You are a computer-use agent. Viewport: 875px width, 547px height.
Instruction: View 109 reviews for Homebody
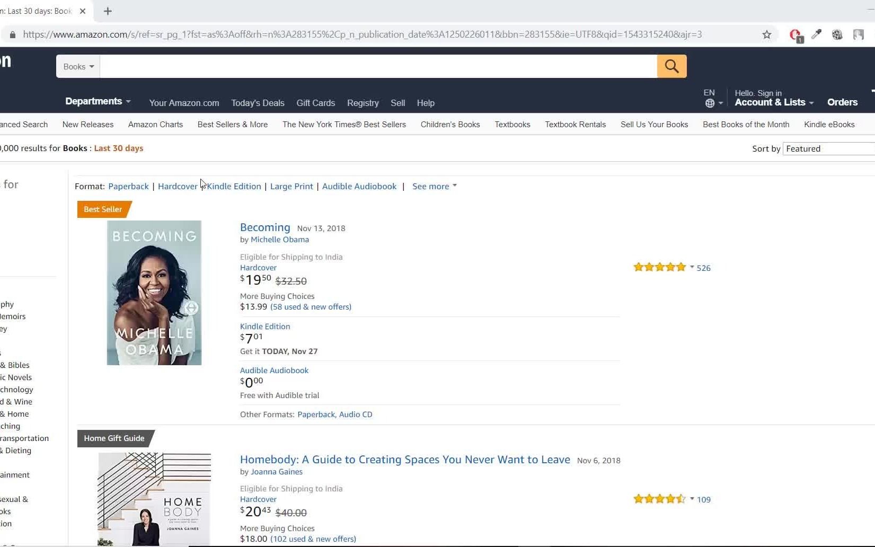pos(703,500)
